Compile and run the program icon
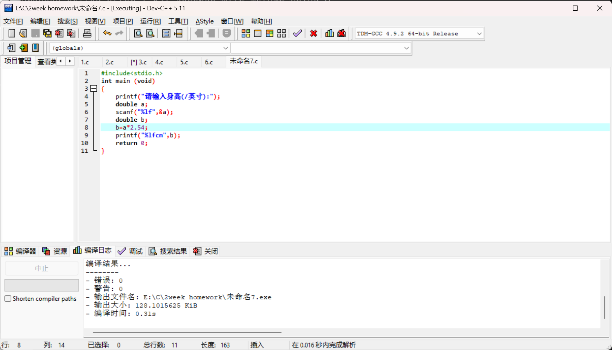Screen dimensions: 612x350 [270, 33]
